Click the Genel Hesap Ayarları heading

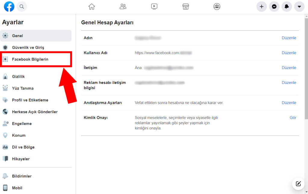[107, 23]
